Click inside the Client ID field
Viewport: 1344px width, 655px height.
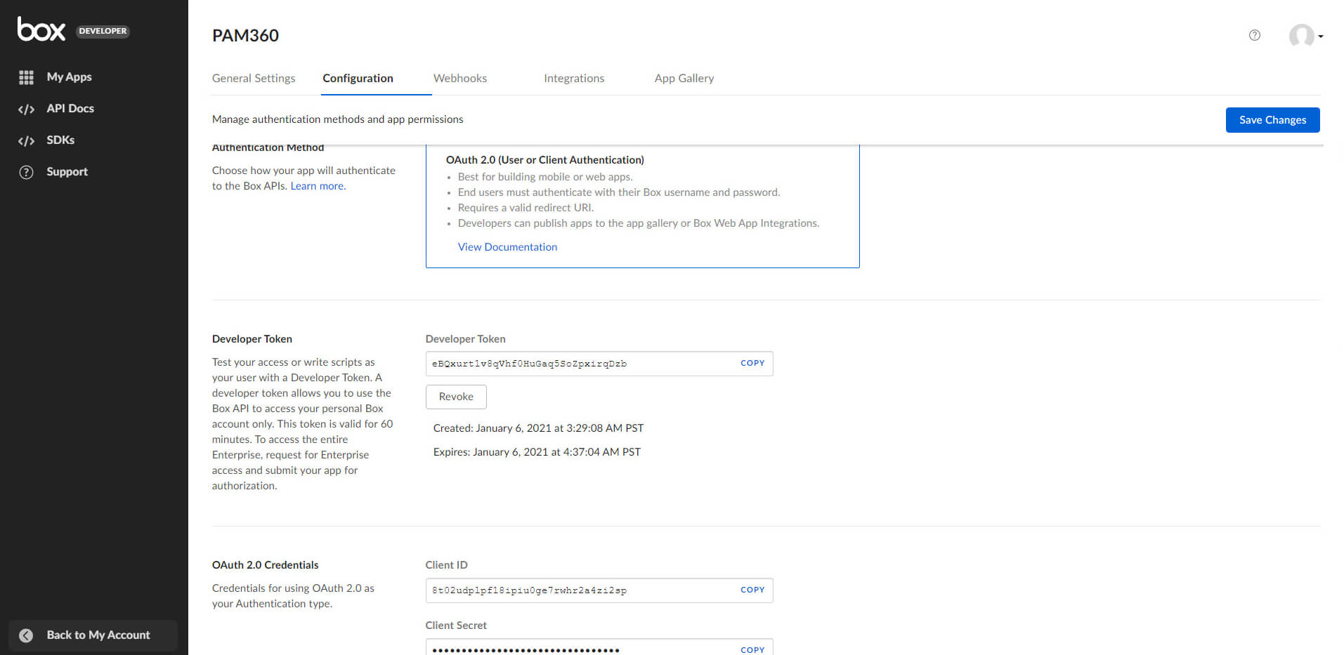pos(576,590)
